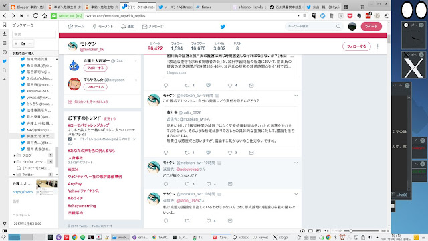The image size is (428, 241).
Task: Open the xclock taskbar item
Action: (241, 238)
